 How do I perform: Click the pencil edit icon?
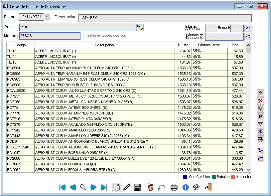pos(127,187)
